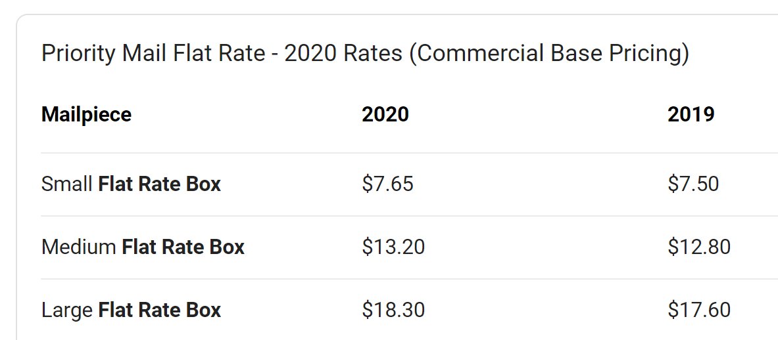The height and width of the screenshot is (340, 778).
Task: Click bold "Flat Rate Box" in Large row
Action: (160, 310)
